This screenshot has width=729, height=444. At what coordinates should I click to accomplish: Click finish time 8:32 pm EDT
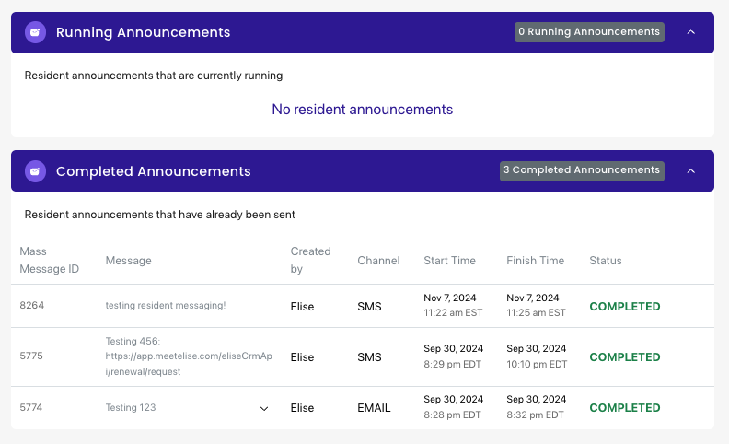pos(535,415)
